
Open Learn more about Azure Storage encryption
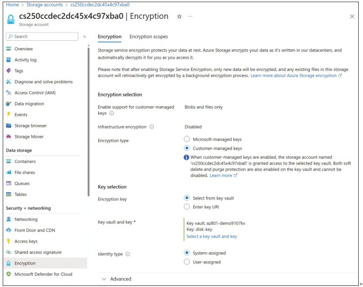296,76
